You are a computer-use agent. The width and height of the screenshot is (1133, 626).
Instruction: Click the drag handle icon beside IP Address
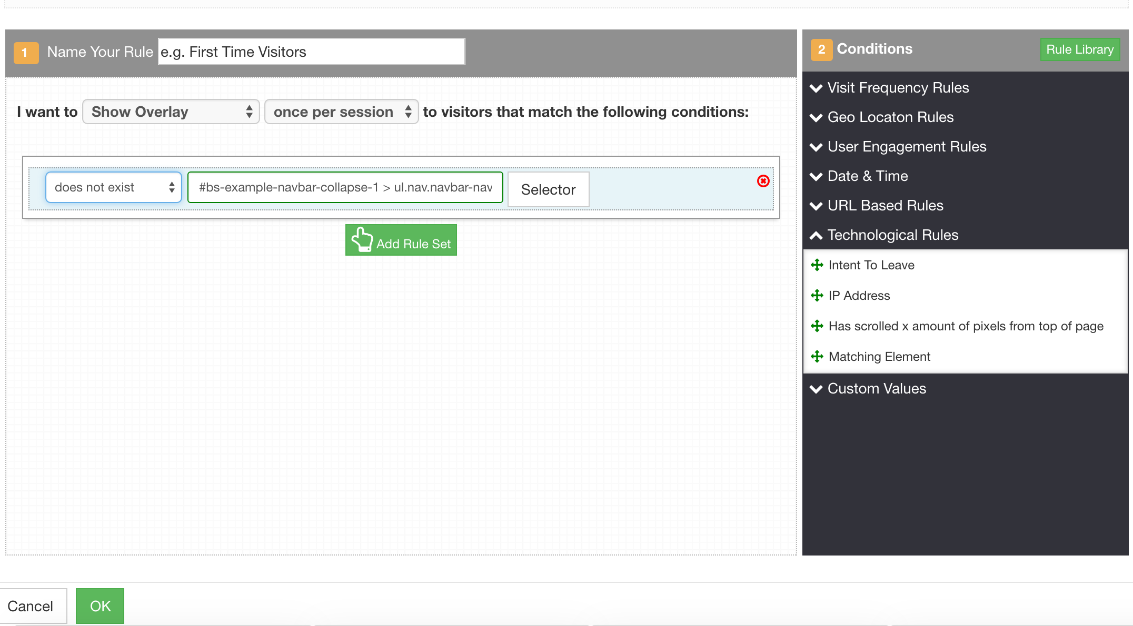[818, 296]
